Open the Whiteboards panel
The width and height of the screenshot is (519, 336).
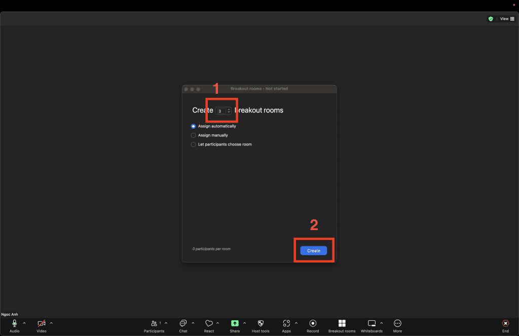[x=372, y=326]
